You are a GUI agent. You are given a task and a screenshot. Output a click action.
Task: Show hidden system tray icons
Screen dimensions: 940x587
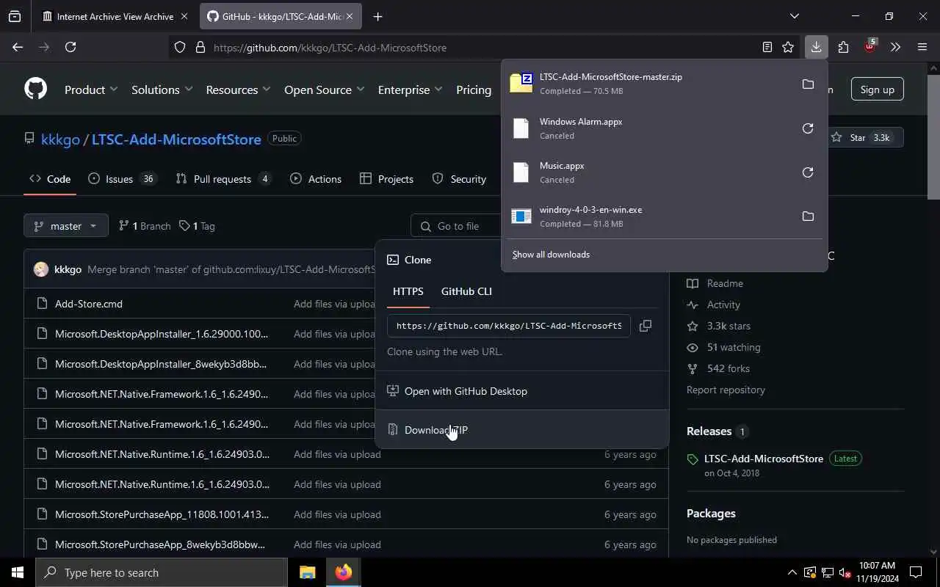pyautogui.click(x=792, y=572)
